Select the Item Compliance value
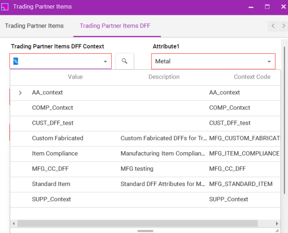The image size is (288, 233). click(54, 154)
